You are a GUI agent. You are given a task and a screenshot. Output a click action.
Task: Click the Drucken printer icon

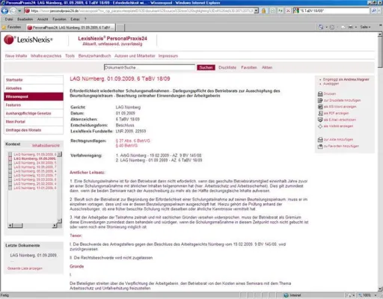[x=320, y=94]
